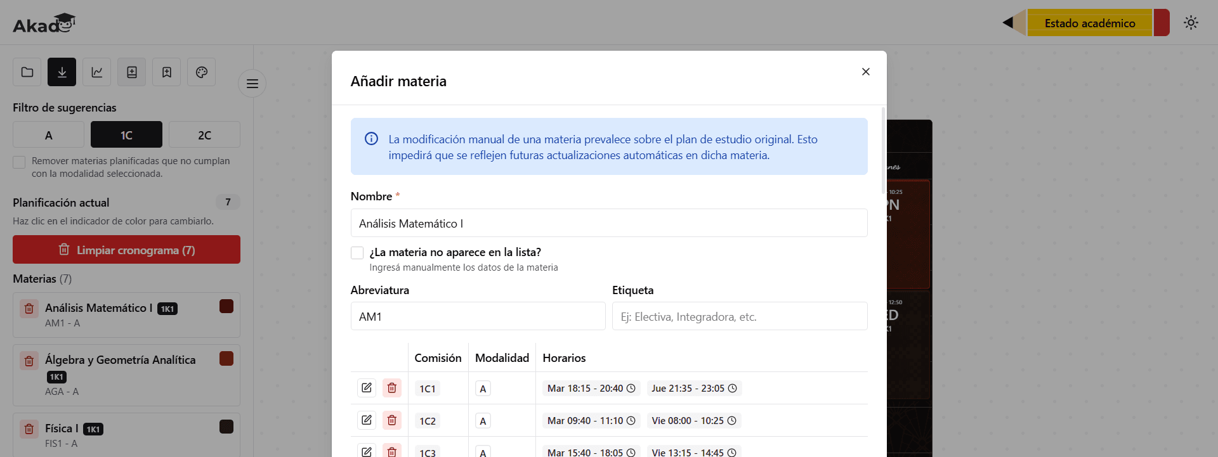Select the 1C suggestion filter

click(126, 135)
